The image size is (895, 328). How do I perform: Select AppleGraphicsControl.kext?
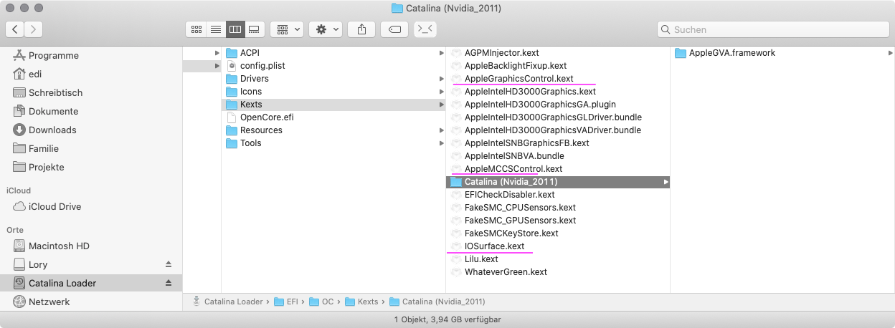coord(518,79)
